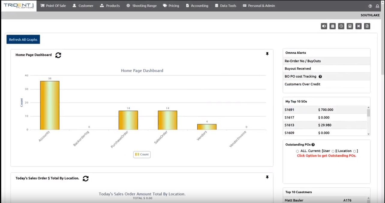Viewport: 385px width, 203px height.
Task: Select the User outstanding POs radio button
Action: coord(333,151)
